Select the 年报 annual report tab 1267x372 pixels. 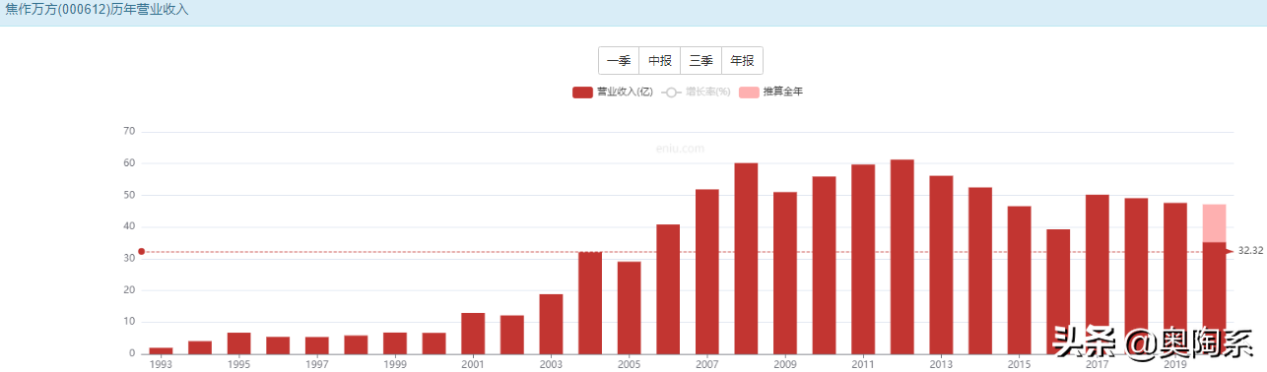pos(743,61)
